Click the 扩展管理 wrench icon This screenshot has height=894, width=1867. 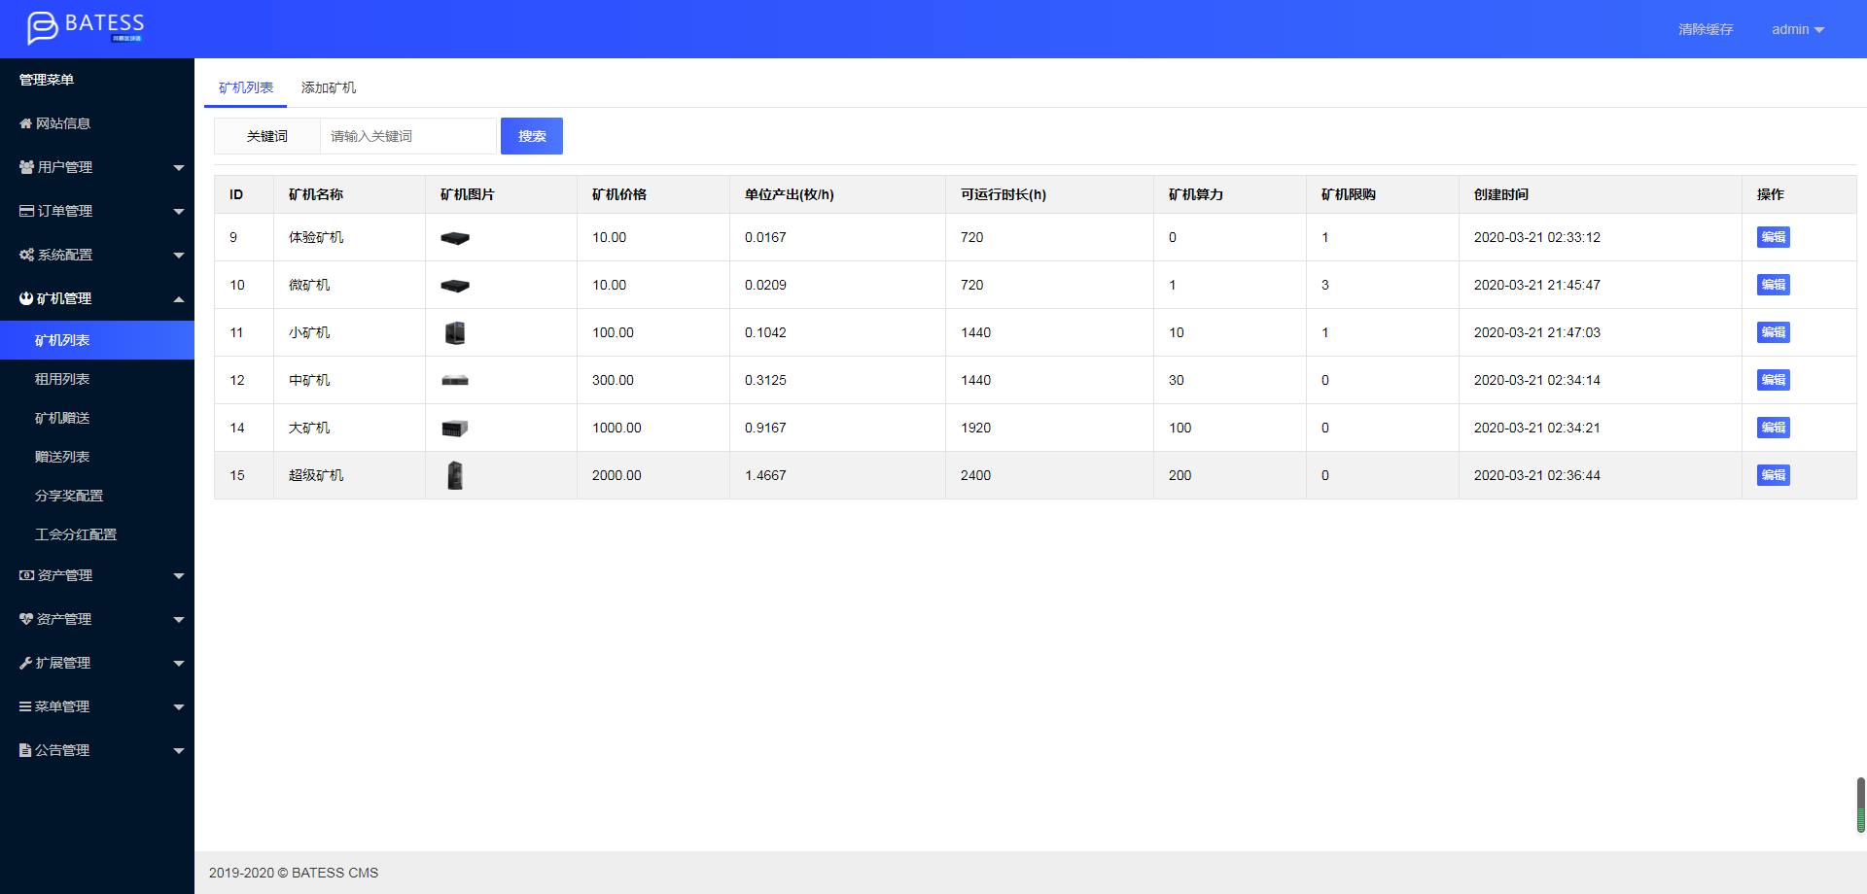pyautogui.click(x=26, y=663)
